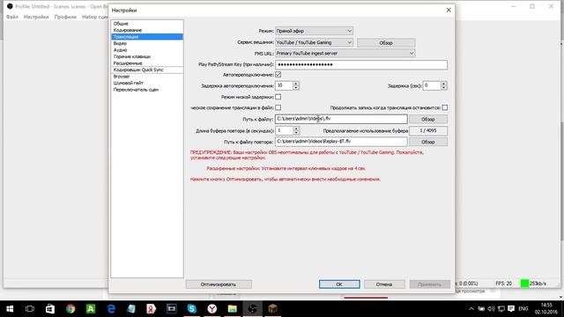Enable saving the stream to file checkbox
This screenshot has width=564, height=317.
[278, 107]
